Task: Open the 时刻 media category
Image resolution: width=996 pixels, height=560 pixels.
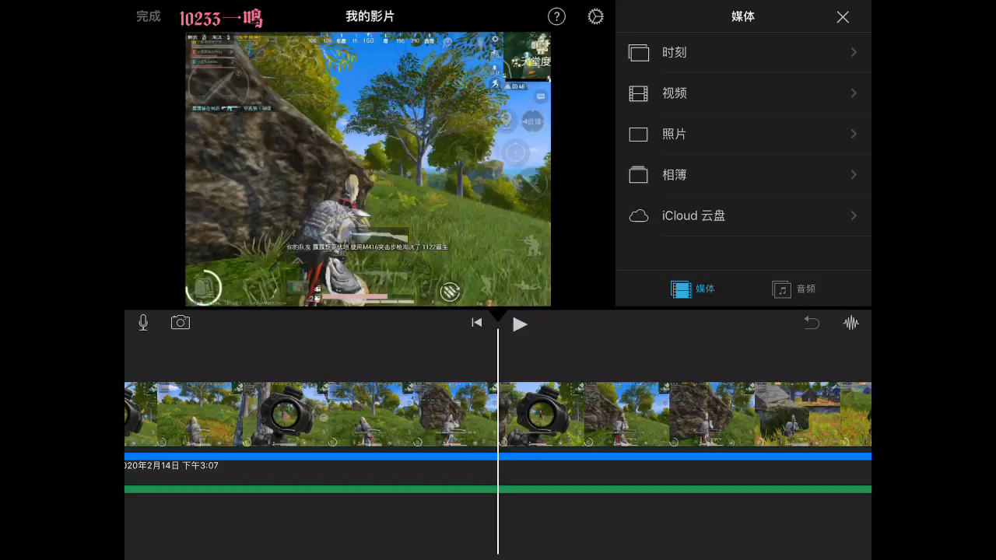Action: (743, 52)
